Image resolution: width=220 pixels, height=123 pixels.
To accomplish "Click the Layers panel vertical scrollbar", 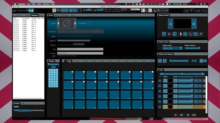I will [x=206, y=95].
